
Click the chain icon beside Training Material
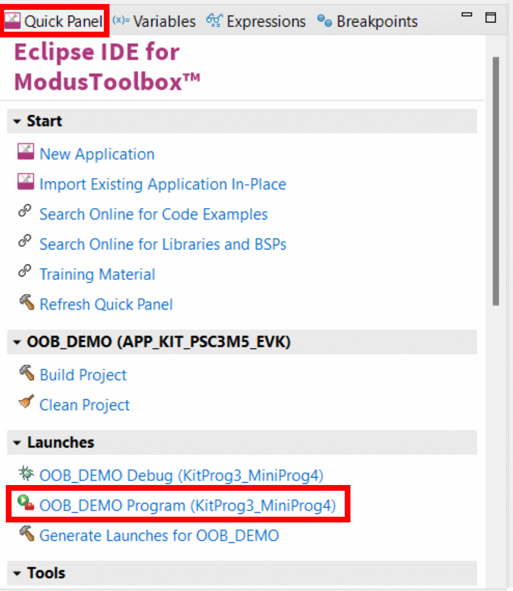(25, 271)
